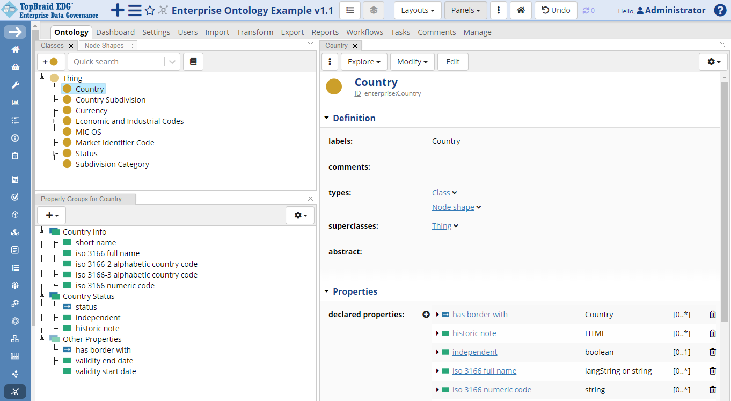Click the layers icon in the top toolbar
This screenshot has width=731, height=401.
click(373, 10)
